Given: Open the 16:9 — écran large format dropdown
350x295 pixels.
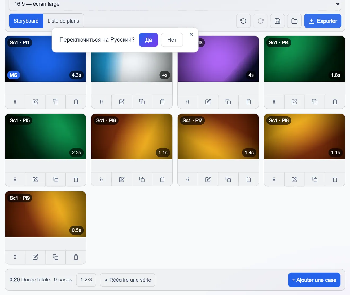Looking at the screenshot, I should [x=175, y=4].
